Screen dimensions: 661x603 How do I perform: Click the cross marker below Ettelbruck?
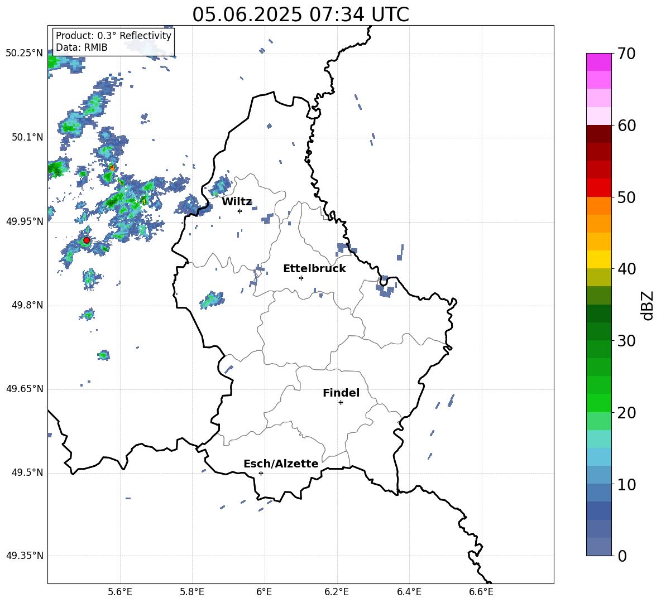[301, 278]
